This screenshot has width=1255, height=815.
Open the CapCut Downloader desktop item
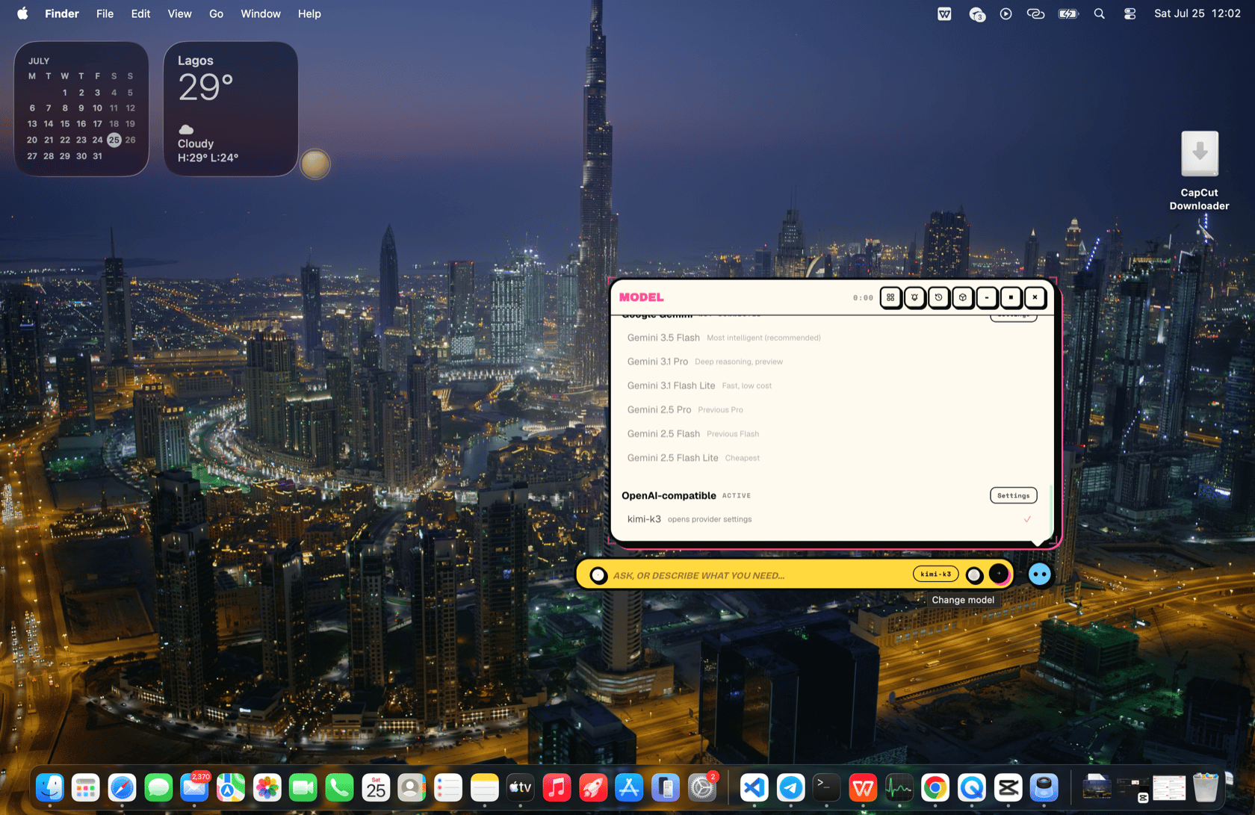(1200, 171)
